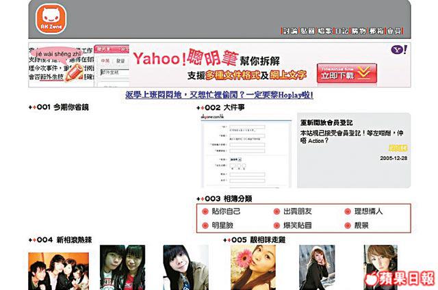Open the Hoplay promotional link
Screen dimensions: 438x290
(x=219, y=95)
